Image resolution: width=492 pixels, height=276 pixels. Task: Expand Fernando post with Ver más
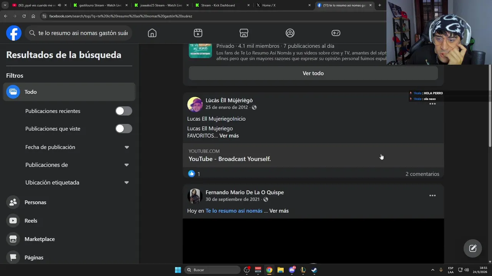[279, 211]
